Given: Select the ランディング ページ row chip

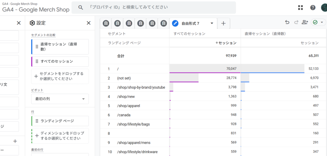Looking at the screenshot, I should [60, 121].
